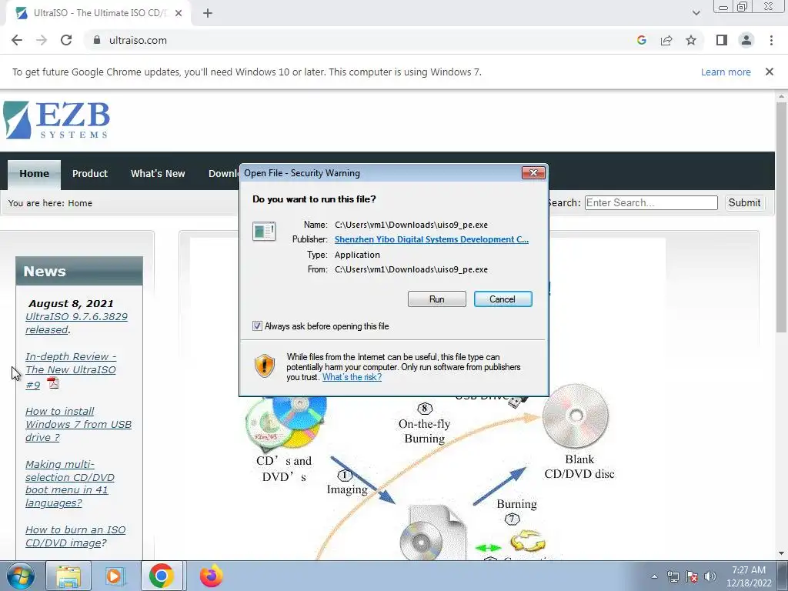788x591 pixels.
Task: Click the PDF icon beside #9
Action: pos(53,383)
